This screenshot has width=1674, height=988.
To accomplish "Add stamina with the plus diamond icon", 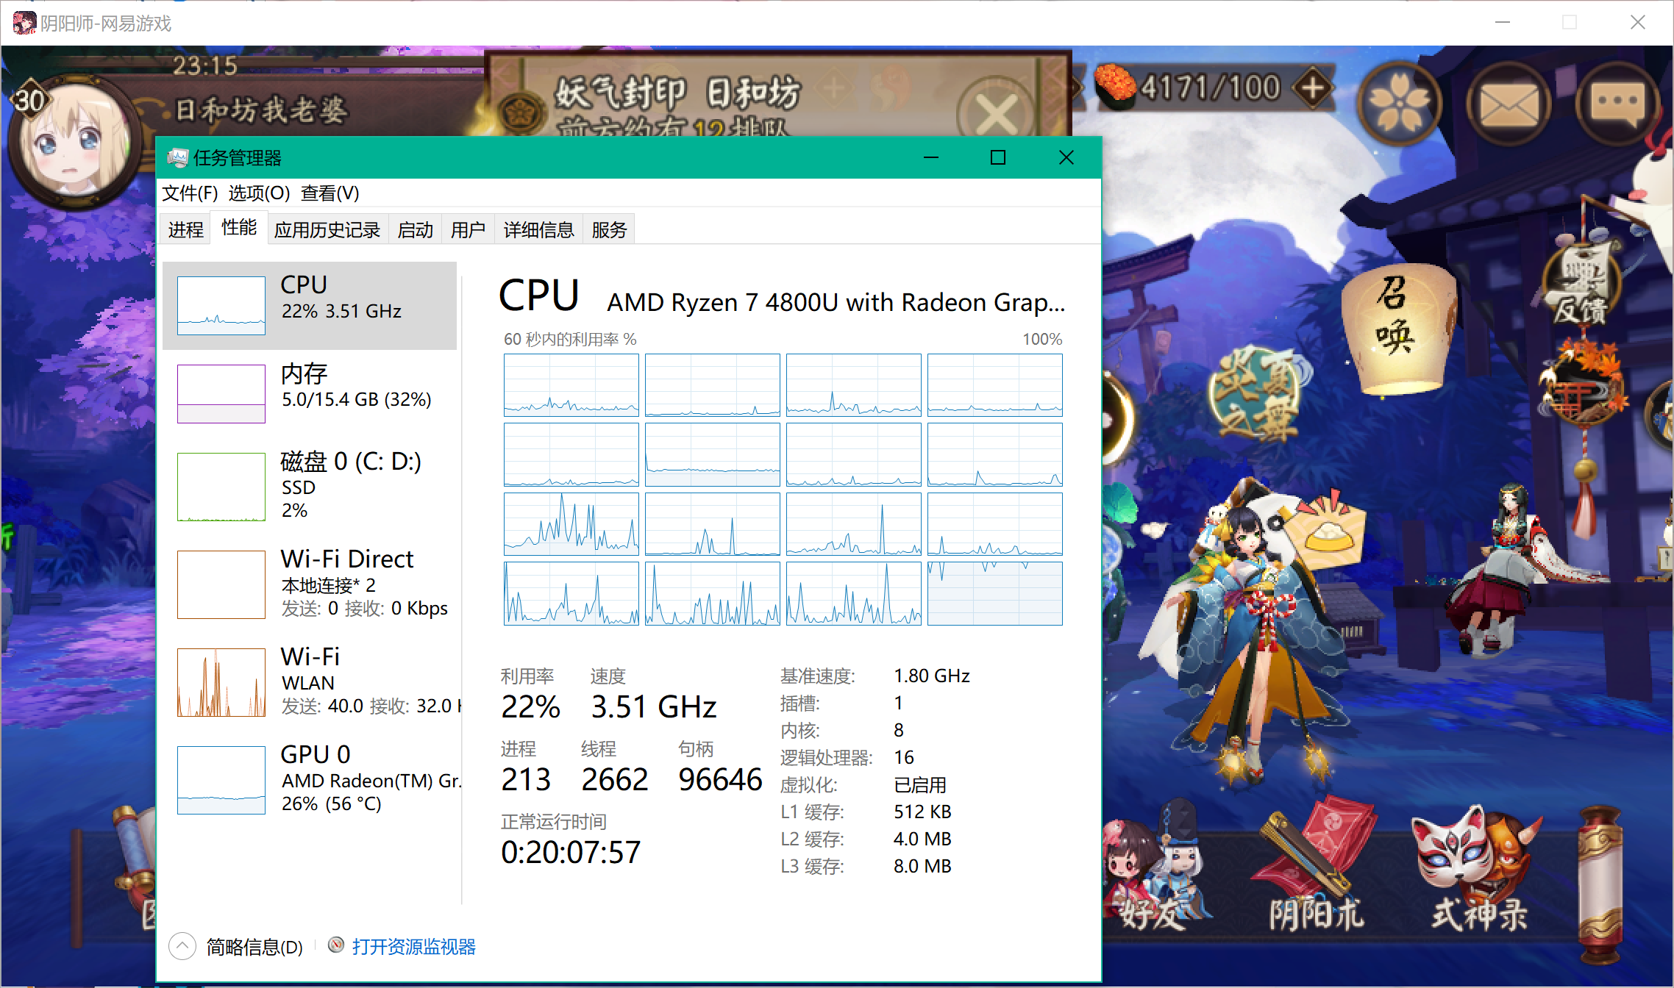I will 1314,88.
